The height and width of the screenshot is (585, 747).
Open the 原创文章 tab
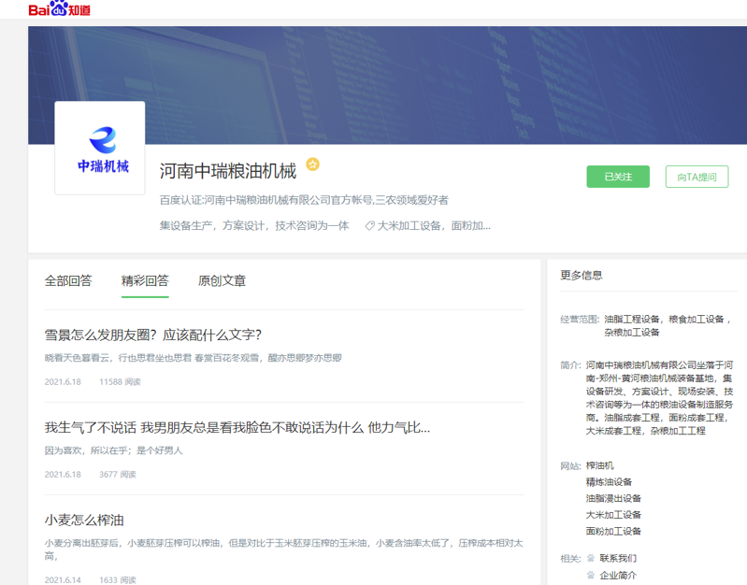pyautogui.click(x=222, y=280)
